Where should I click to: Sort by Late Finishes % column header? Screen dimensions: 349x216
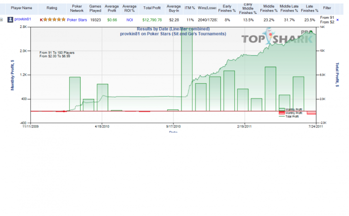coord(310,8)
